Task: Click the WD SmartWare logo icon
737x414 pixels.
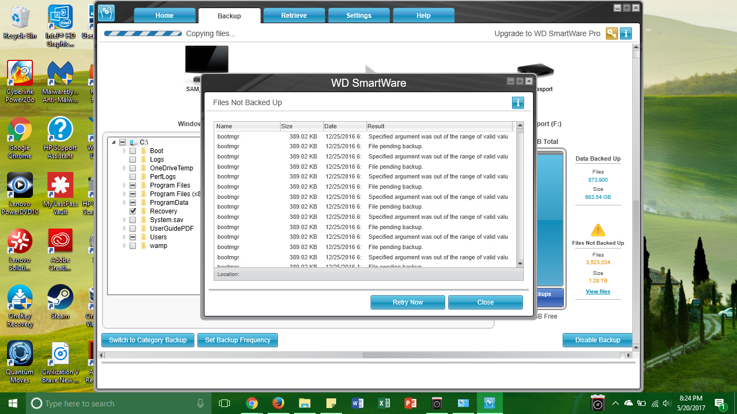Action: pos(106,13)
